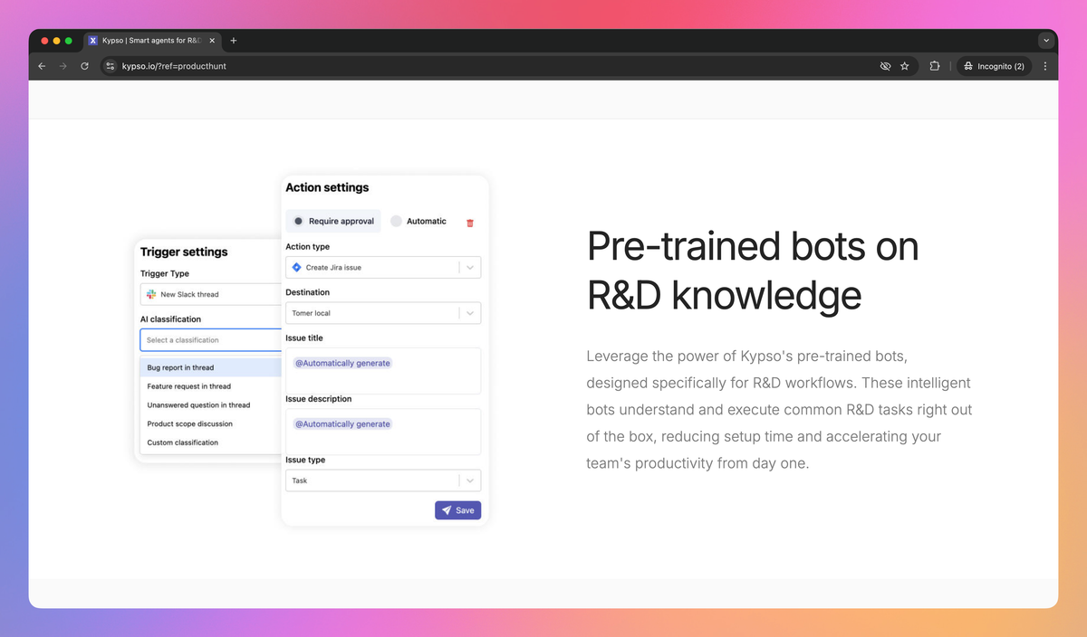The width and height of the screenshot is (1087, 637).
Task: Click the AI classification label
Action: click(170, 319)
